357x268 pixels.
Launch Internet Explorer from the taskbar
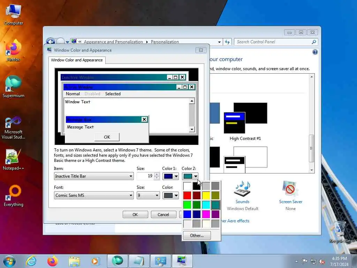pos(31,261)
